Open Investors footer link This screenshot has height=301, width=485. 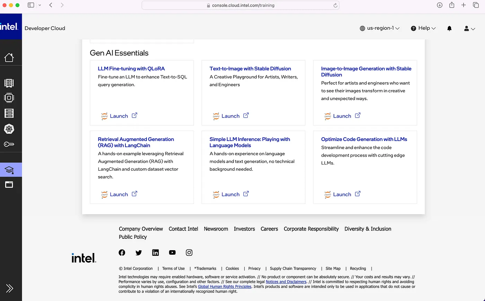tap(244, 229)
